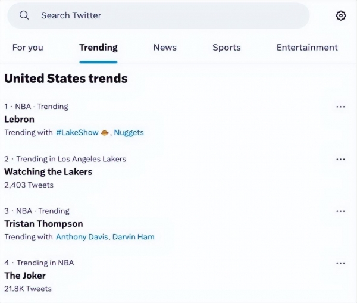Click the search magnifier icon
This screenshot has height=303, width=357.
tap(24, 15)
